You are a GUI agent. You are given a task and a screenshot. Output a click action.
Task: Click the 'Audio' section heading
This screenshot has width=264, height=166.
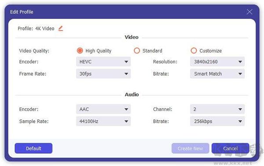pyautogui.click(x=132, y=95)
